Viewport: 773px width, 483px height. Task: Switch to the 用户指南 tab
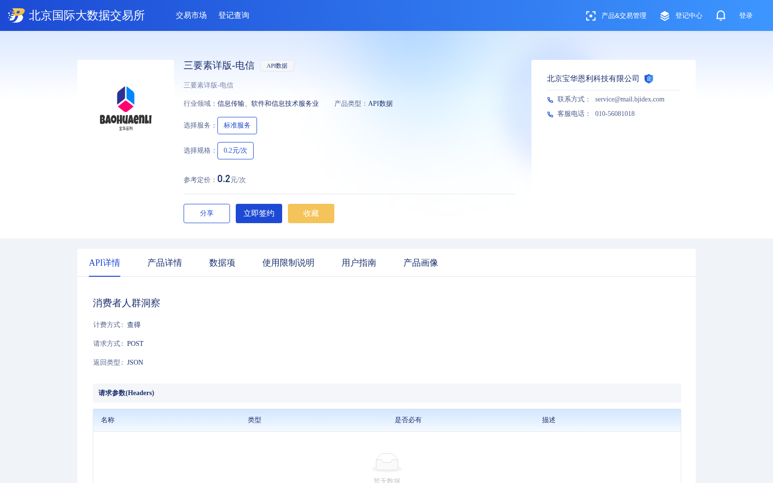(359, 263)
